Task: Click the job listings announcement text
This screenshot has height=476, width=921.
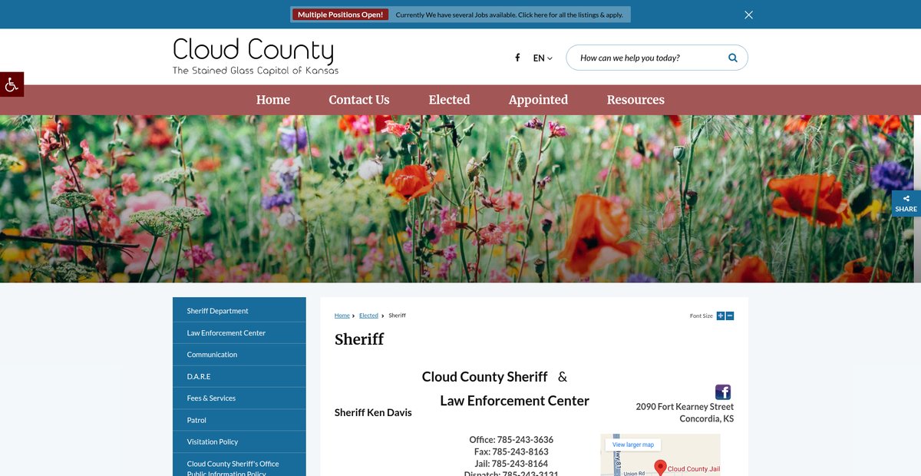Action: click(x=509, y=15)
